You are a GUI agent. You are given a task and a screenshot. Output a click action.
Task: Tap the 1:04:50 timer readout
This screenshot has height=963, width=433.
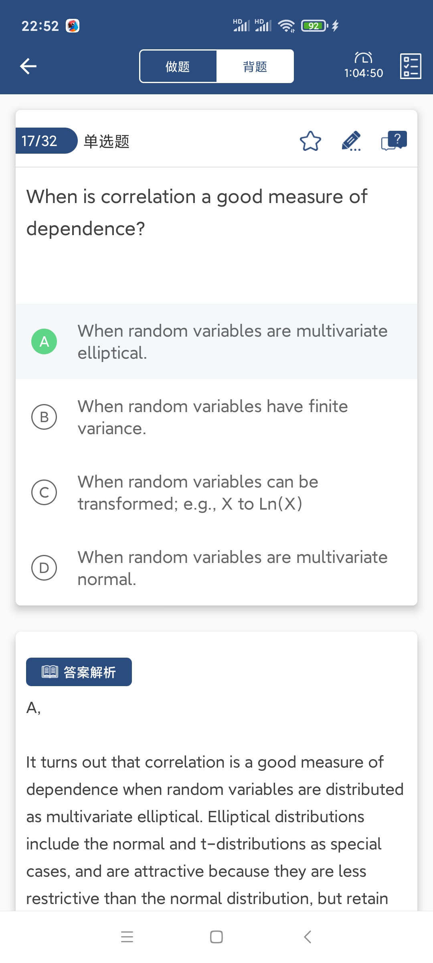(x=364, y=73)
